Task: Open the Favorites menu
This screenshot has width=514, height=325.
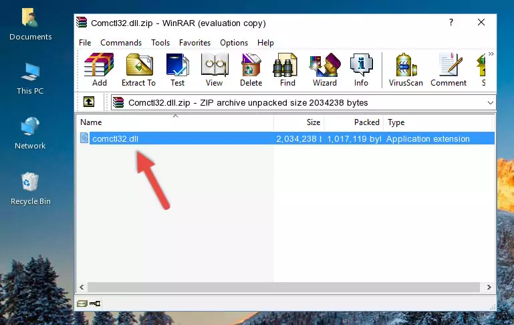Action: tap(195, 43)
